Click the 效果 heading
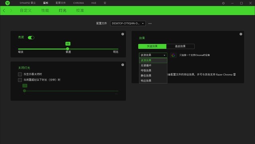Screen dimensions: 255x144 tap(142, 38)
